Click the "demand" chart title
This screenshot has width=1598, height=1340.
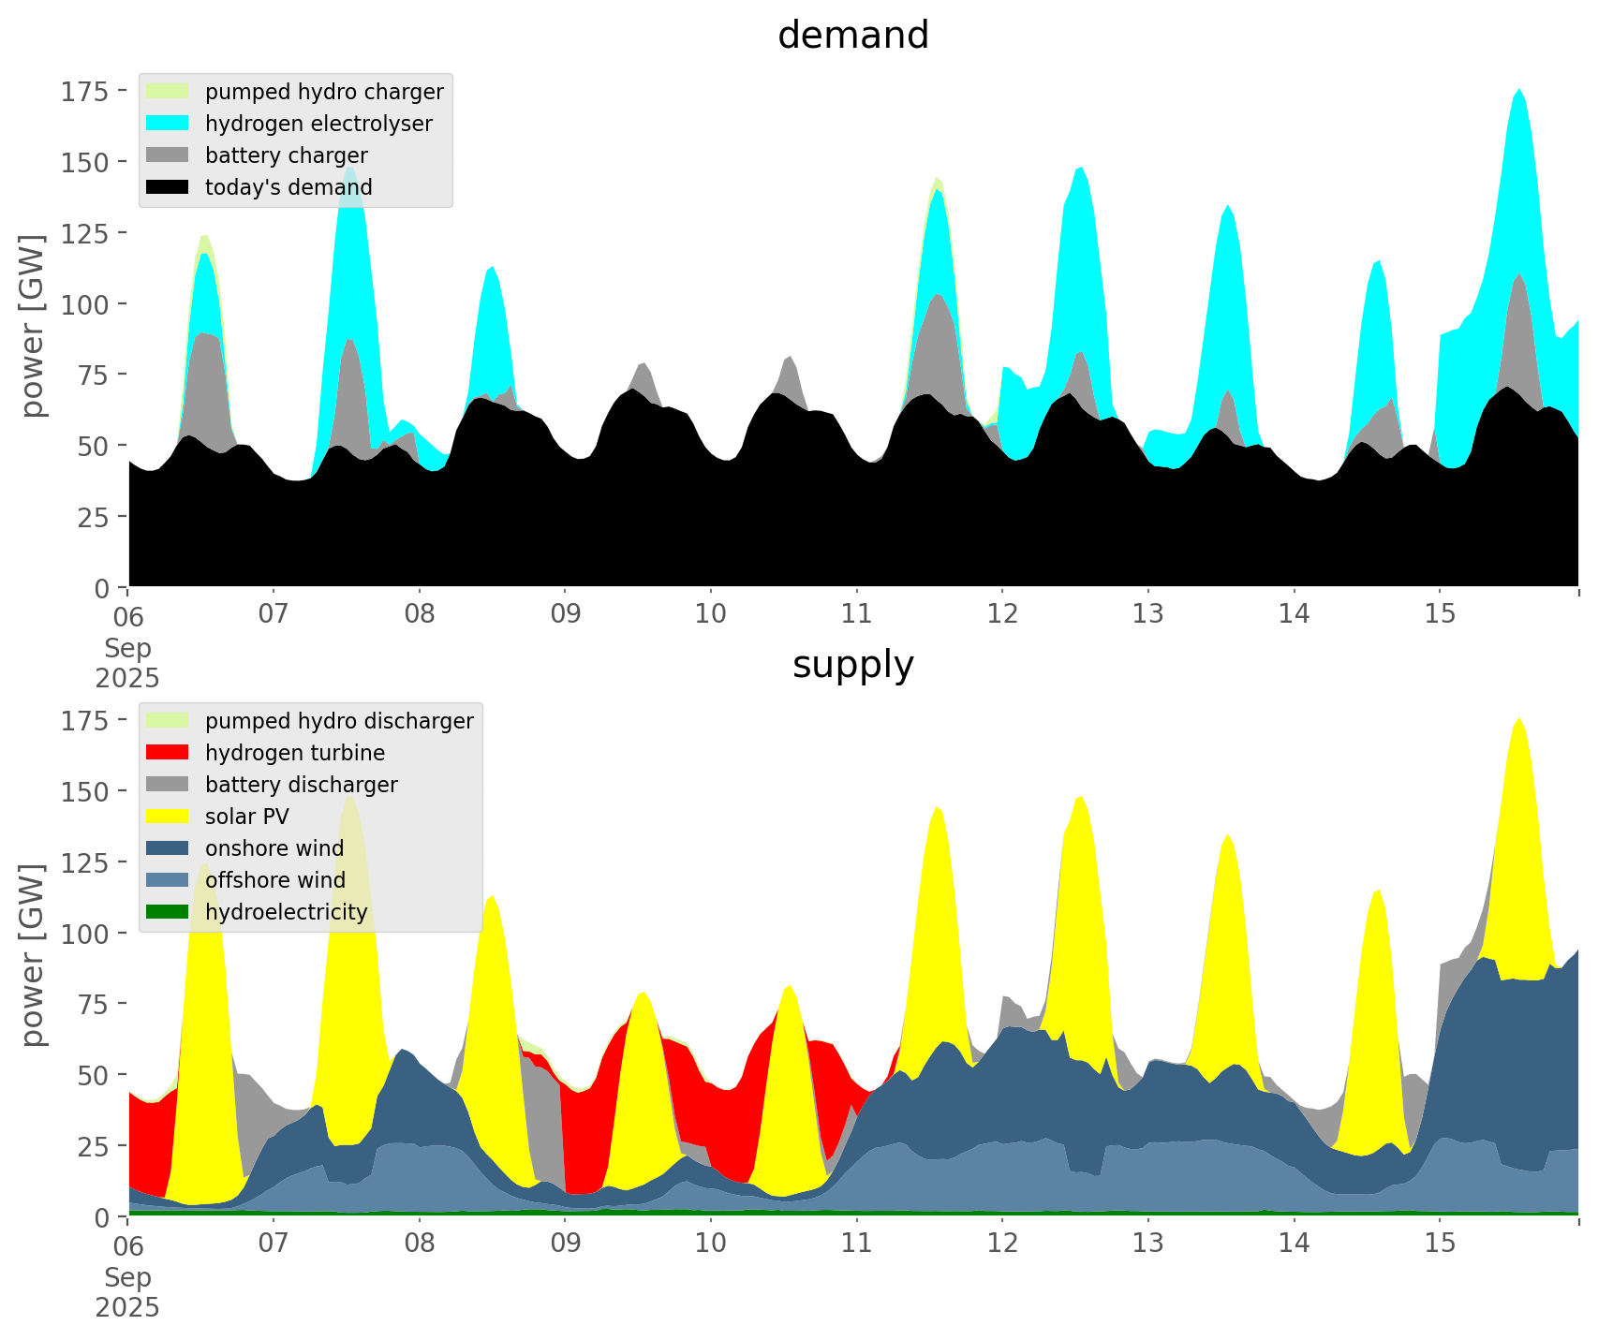click(x=852, y=36)
